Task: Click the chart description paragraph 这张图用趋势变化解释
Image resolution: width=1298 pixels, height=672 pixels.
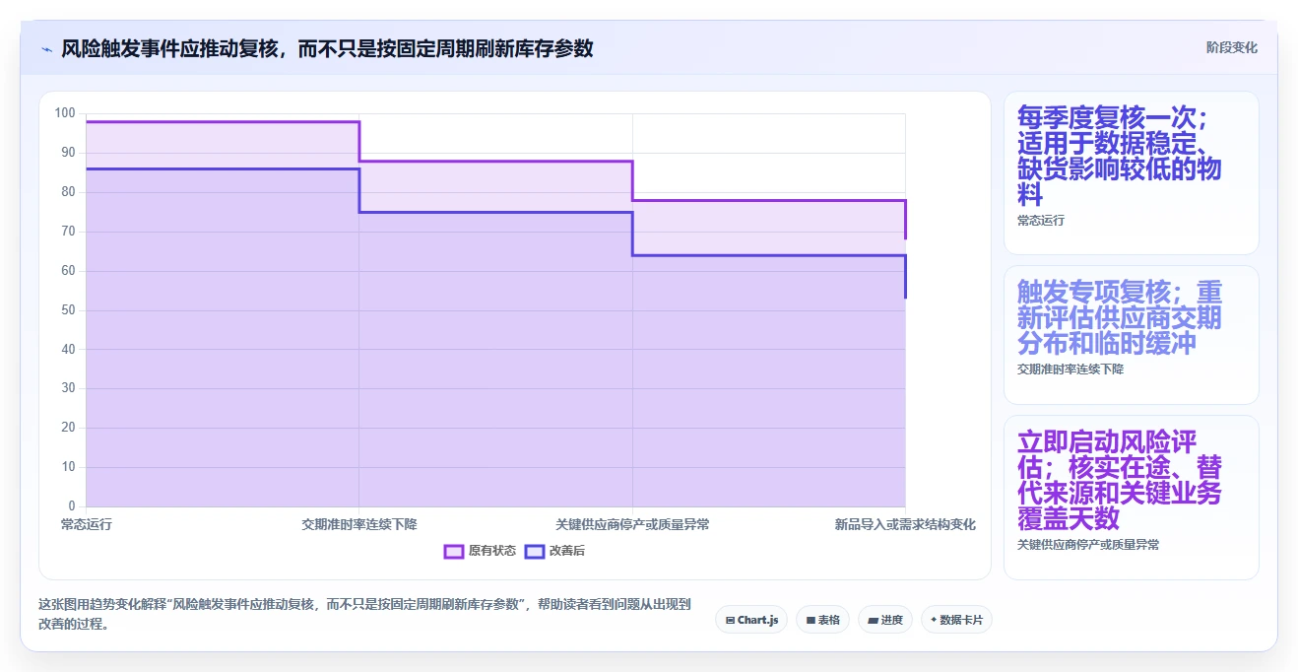Action: click(x=364, y=614)
